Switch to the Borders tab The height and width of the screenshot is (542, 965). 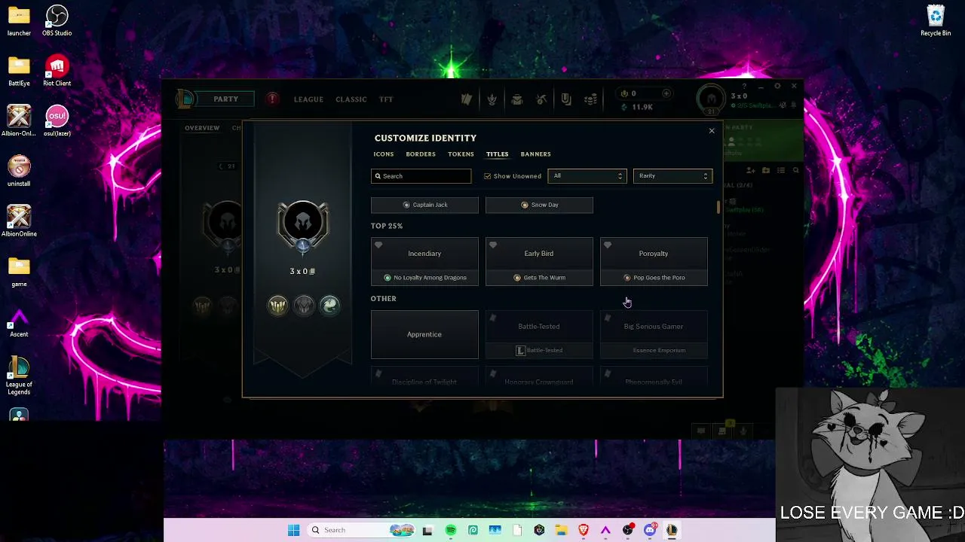tap(421, 154)
